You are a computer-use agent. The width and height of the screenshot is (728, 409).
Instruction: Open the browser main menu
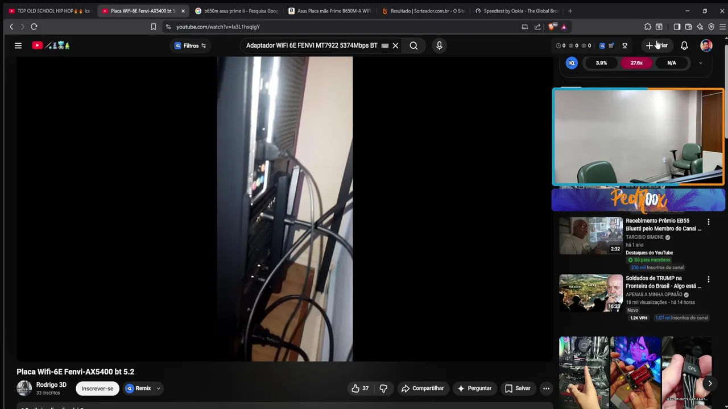click(722, 27)
